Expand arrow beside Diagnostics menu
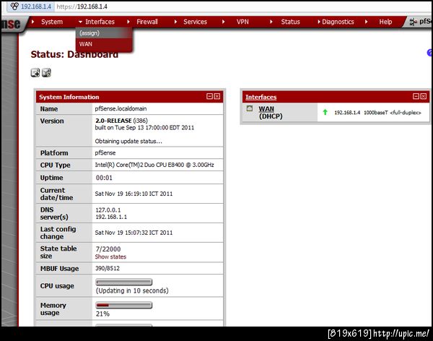Screen dimensions: 433x341 coord(319,22)
